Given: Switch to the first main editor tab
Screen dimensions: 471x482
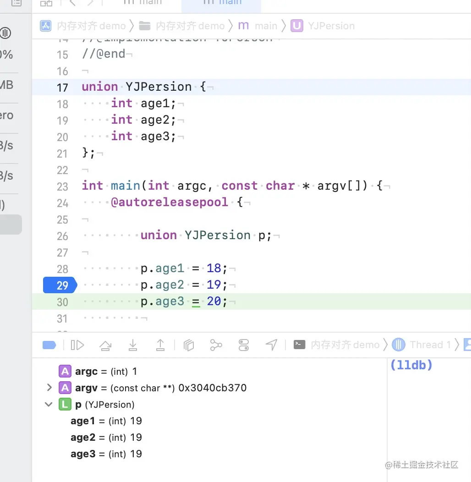Looking at the screenshot, I should [142, 3].
